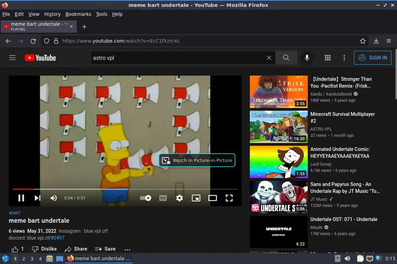Open the Edit menu

19,14
